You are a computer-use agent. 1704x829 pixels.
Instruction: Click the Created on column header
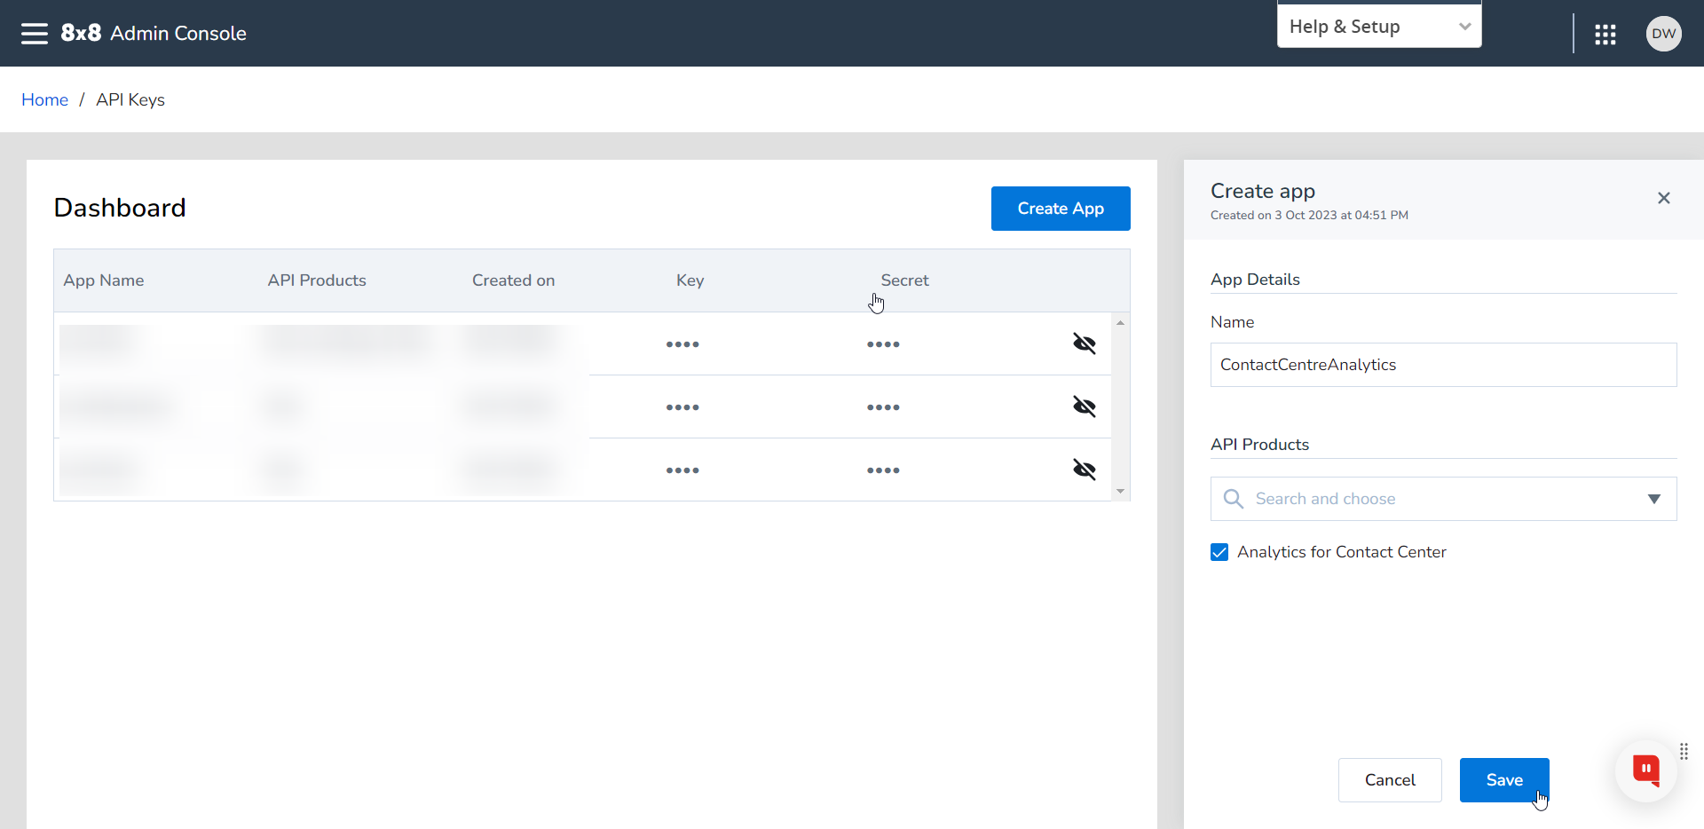click(513, 280)
